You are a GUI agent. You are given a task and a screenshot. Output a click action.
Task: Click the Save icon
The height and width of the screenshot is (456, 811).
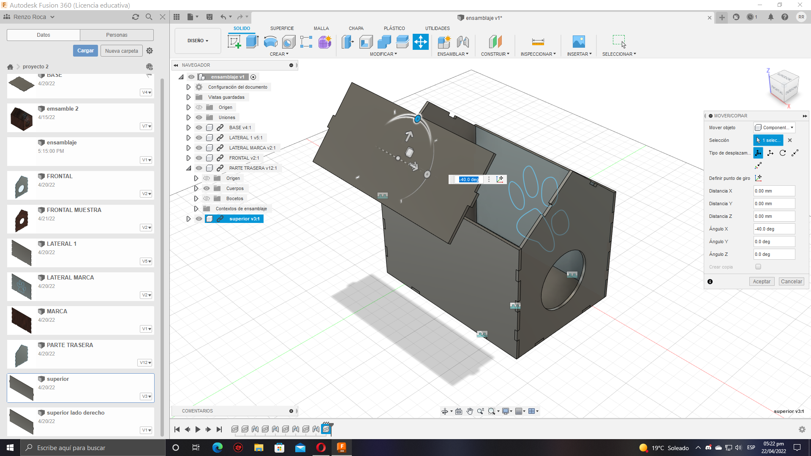tap(210, 17)
